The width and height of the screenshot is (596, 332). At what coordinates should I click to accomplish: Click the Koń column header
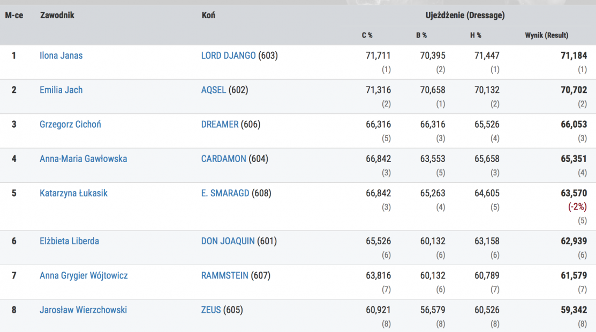tap(208, 16)
